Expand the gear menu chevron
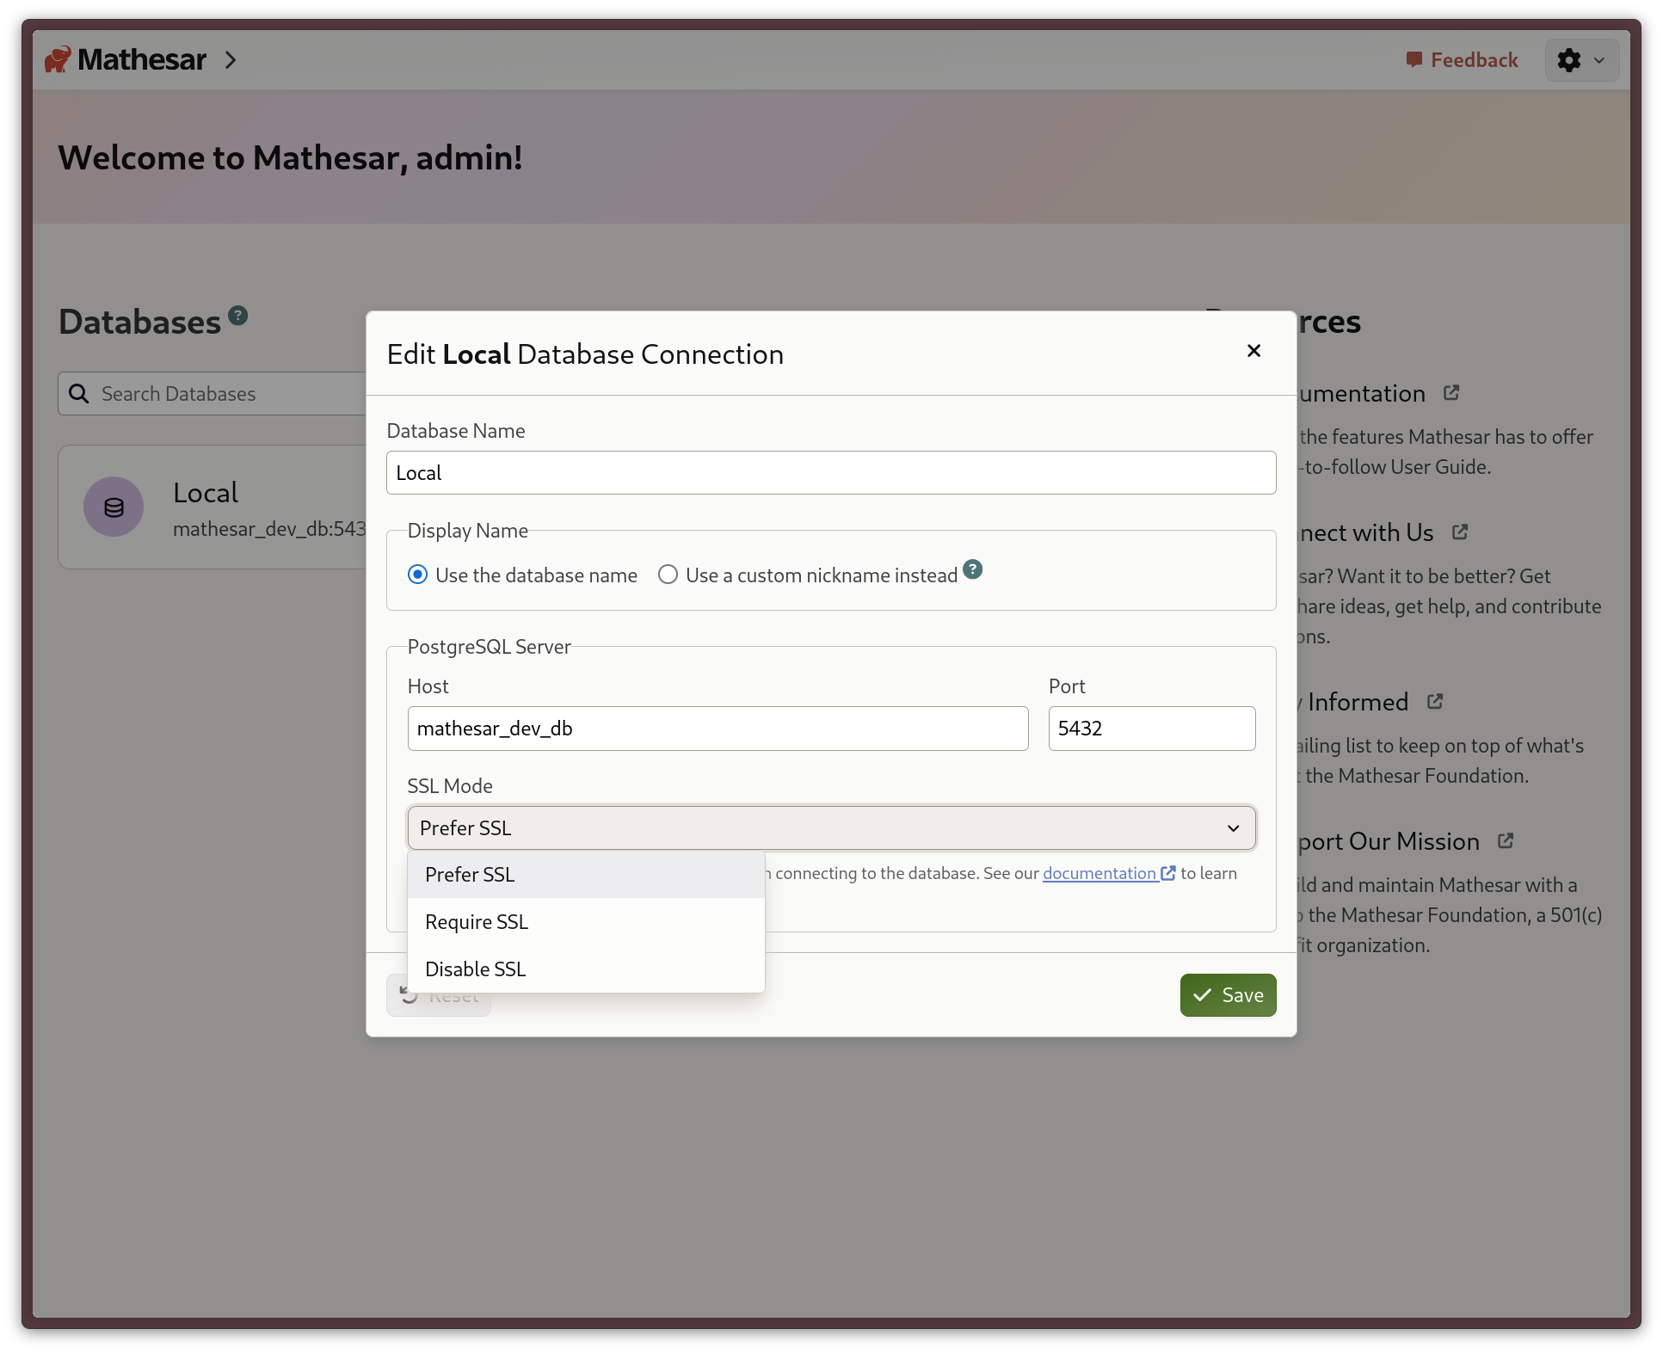 tap(1599, 60)
